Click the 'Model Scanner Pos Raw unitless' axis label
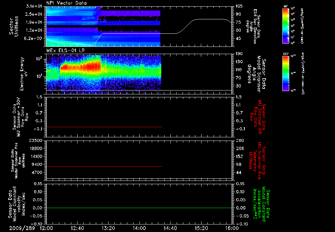Viewport: 335px width, 232px height. tap(18, 161)
